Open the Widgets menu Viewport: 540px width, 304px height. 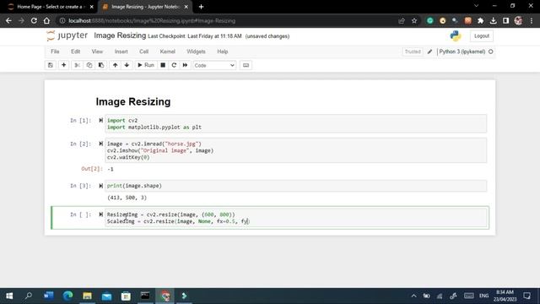coord(196,52)
